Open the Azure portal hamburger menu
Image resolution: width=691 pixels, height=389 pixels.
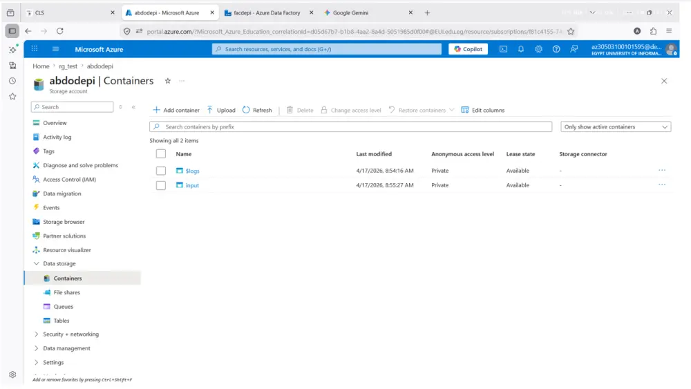click(x=55, y=49)
